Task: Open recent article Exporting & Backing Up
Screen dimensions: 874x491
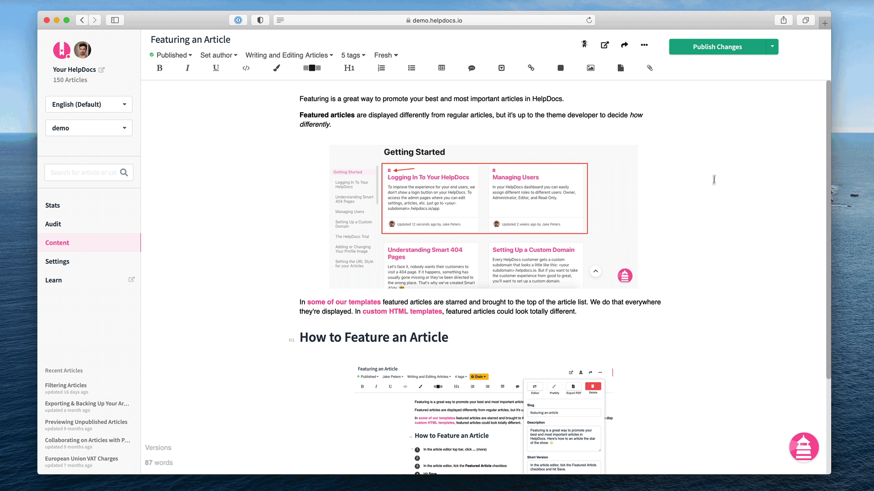Action: 87,403
